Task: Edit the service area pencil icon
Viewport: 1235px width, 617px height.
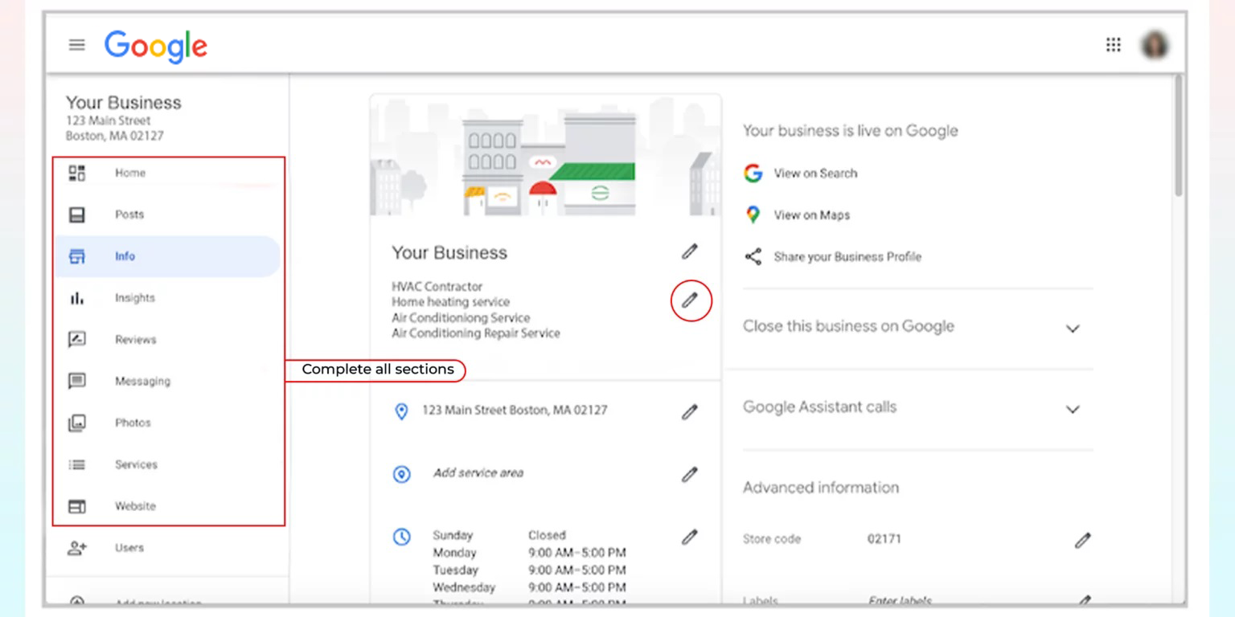Action: click(690, 474)
